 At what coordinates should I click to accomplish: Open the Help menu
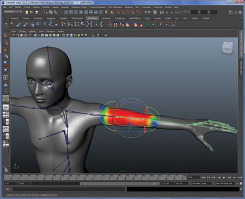pos(176,7)
